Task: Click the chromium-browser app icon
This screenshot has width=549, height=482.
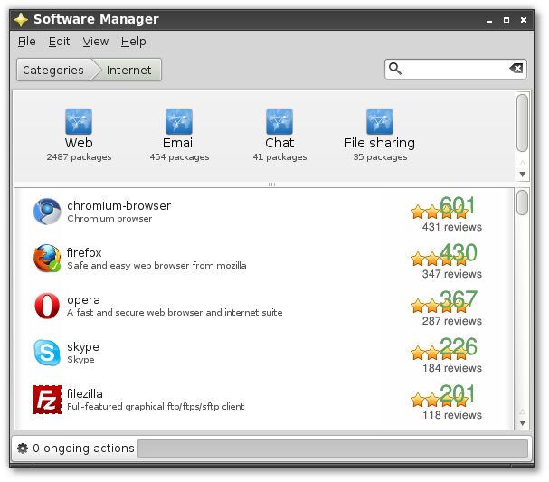Action: pos(47,212)
